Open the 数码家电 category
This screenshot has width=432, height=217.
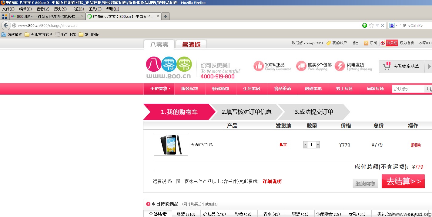coord(313,89)
